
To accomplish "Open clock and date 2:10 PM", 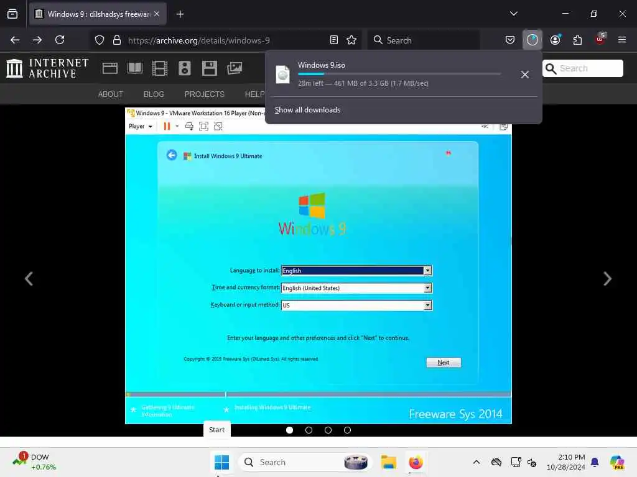I will 566,462.
